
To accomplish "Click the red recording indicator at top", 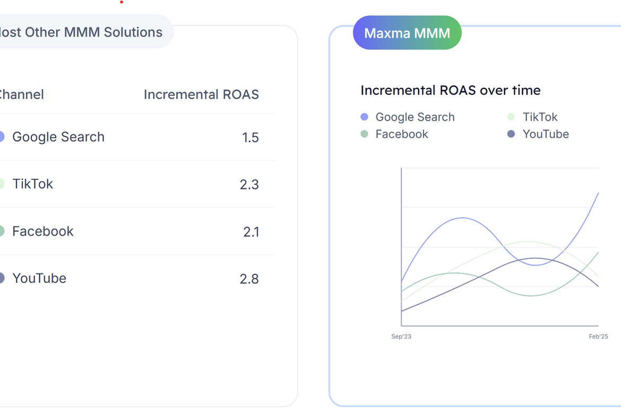I will pyautogui.click(x=121, y=3).
